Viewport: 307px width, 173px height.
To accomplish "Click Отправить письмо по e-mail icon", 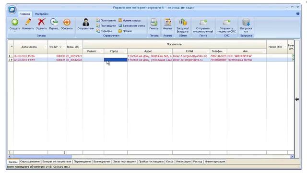I will click(x=203, y=22).
